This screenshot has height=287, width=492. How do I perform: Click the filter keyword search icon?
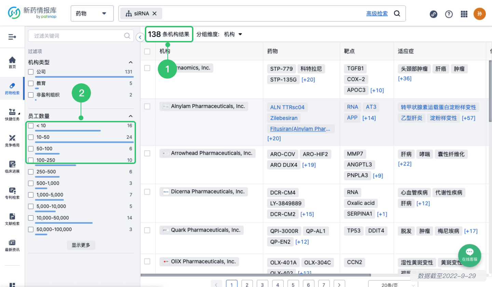pos(127,36)
